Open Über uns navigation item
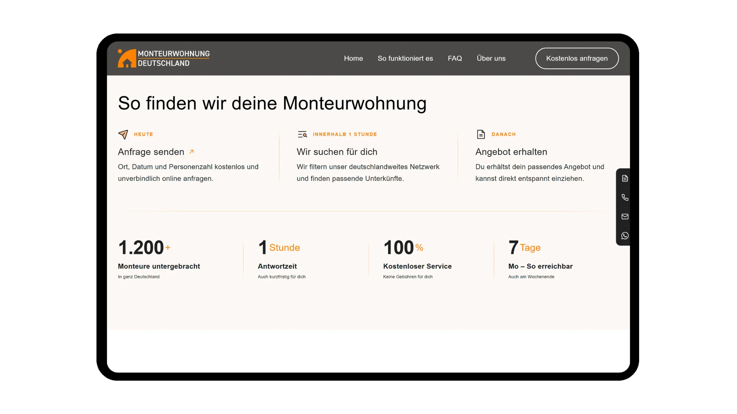This screenshot has height=414, width=737. coord(491,58)
